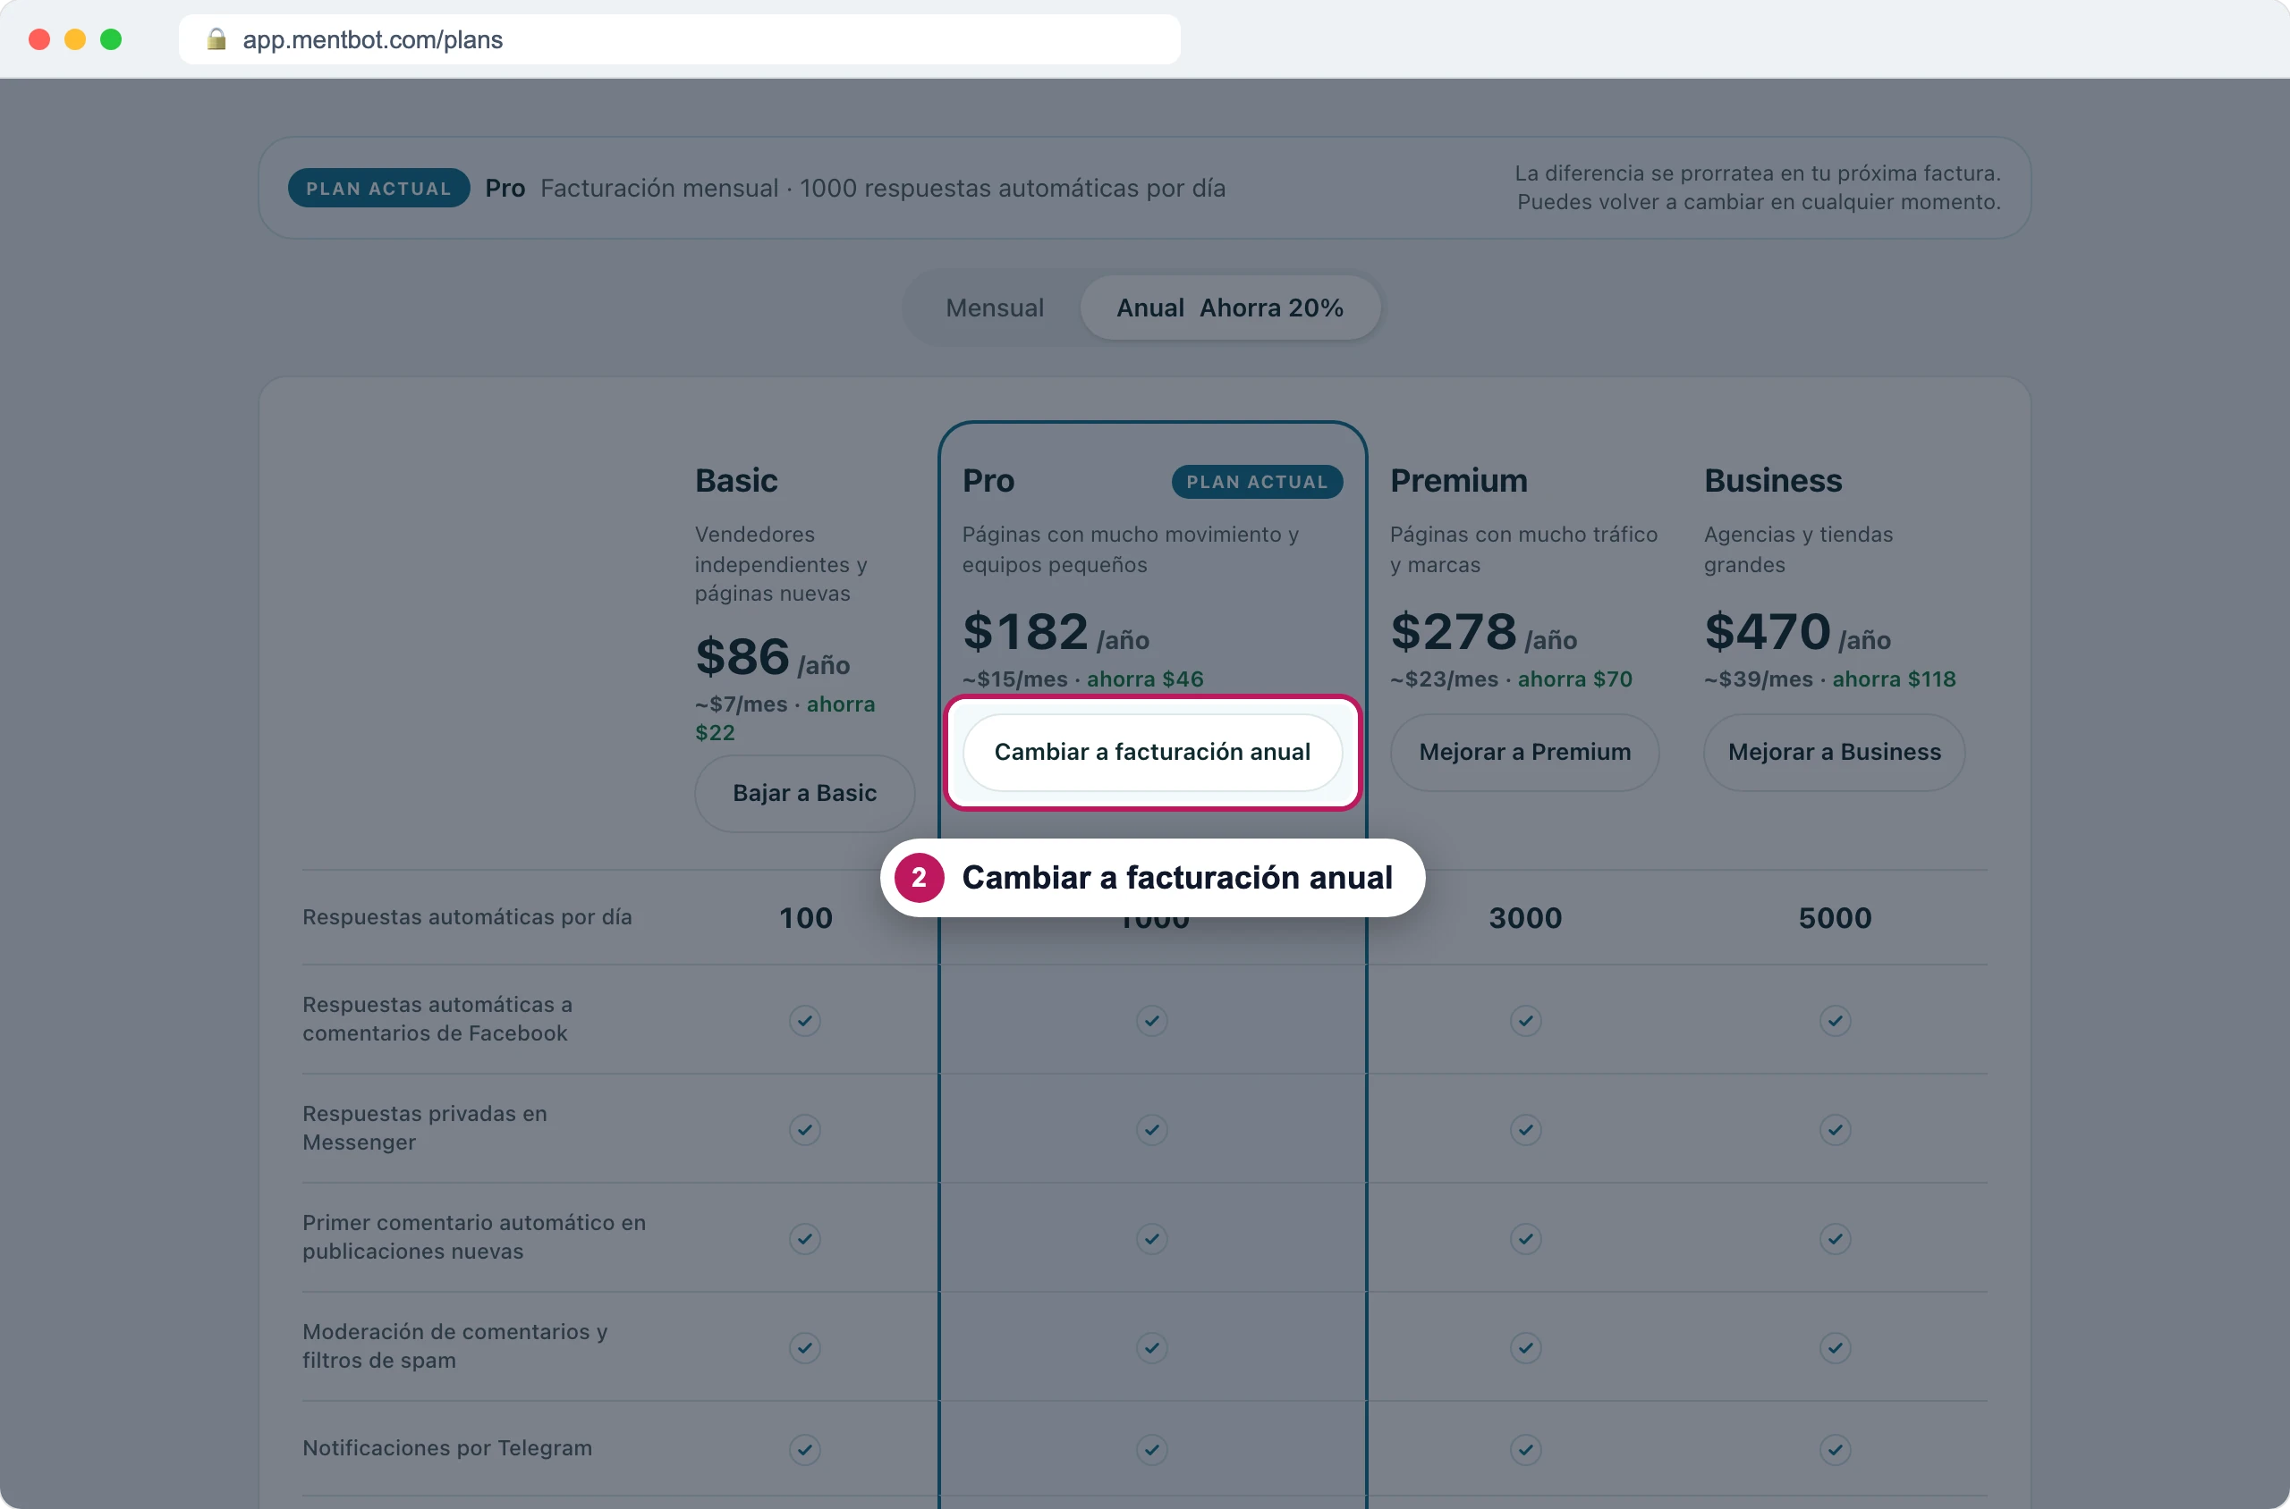This screenshot has height=1509, width=2290.
Task: Click the $278 /año Premium price
Action: [1483, 632]
